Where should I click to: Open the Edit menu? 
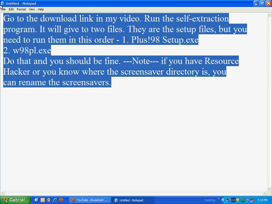pos(11,9)
